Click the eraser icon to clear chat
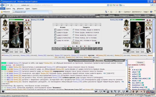156x97 pixels. [x=100, y=92]
